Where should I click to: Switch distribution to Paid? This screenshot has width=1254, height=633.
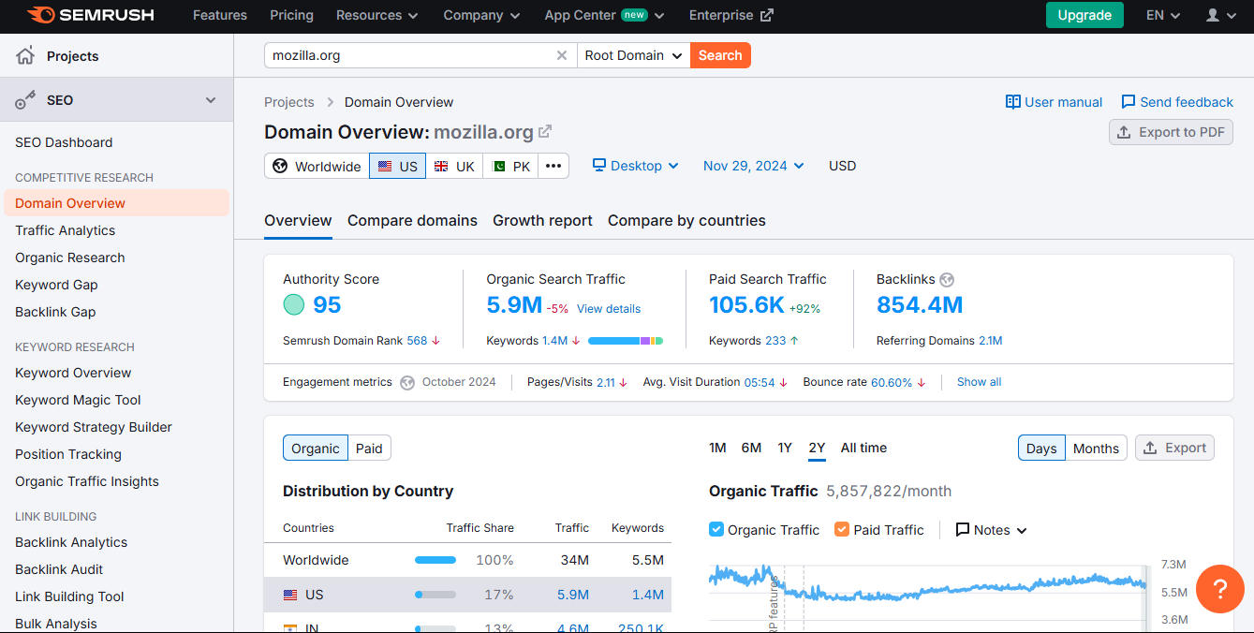coord(369,448)
